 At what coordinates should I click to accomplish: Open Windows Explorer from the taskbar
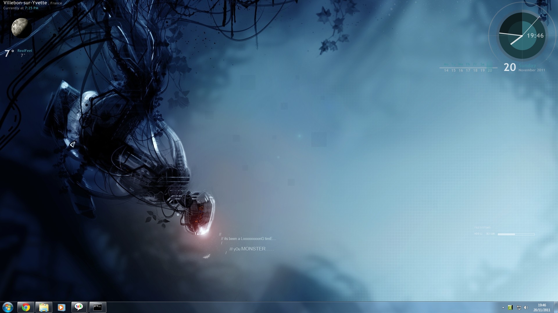[44, 307]
